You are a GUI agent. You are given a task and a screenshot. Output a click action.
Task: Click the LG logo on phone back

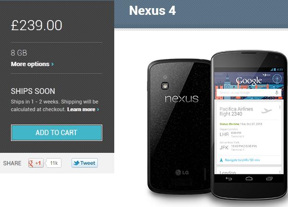[182, 172]
